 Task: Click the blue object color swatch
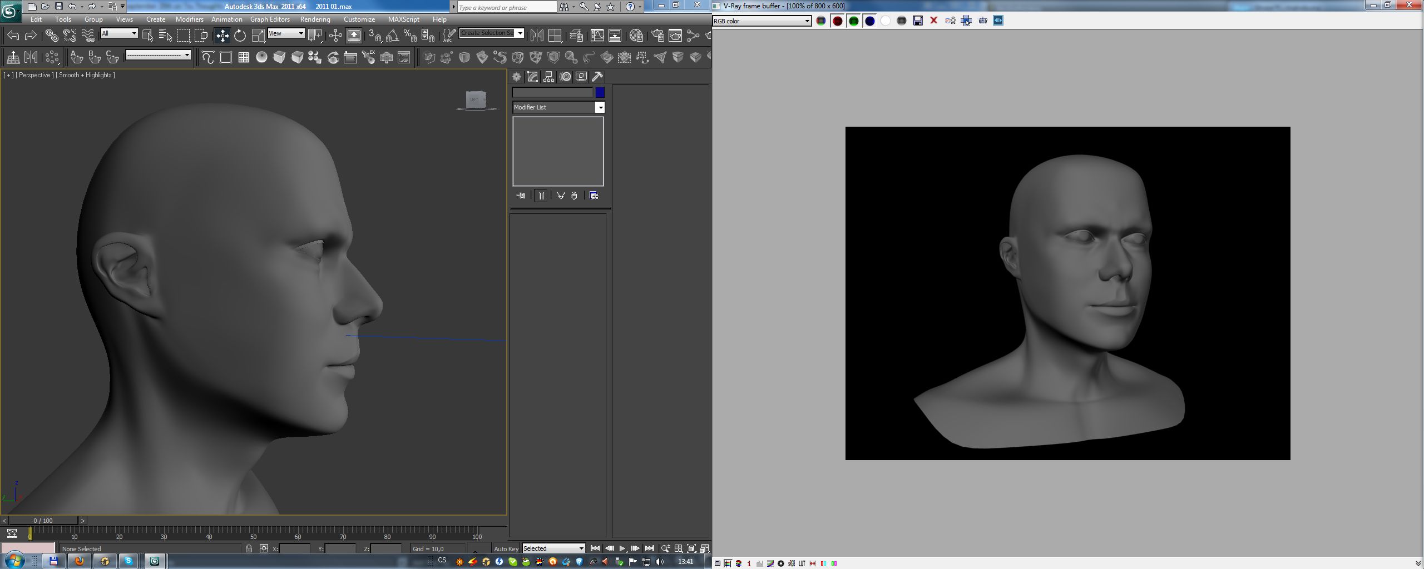tap(600, 92)
